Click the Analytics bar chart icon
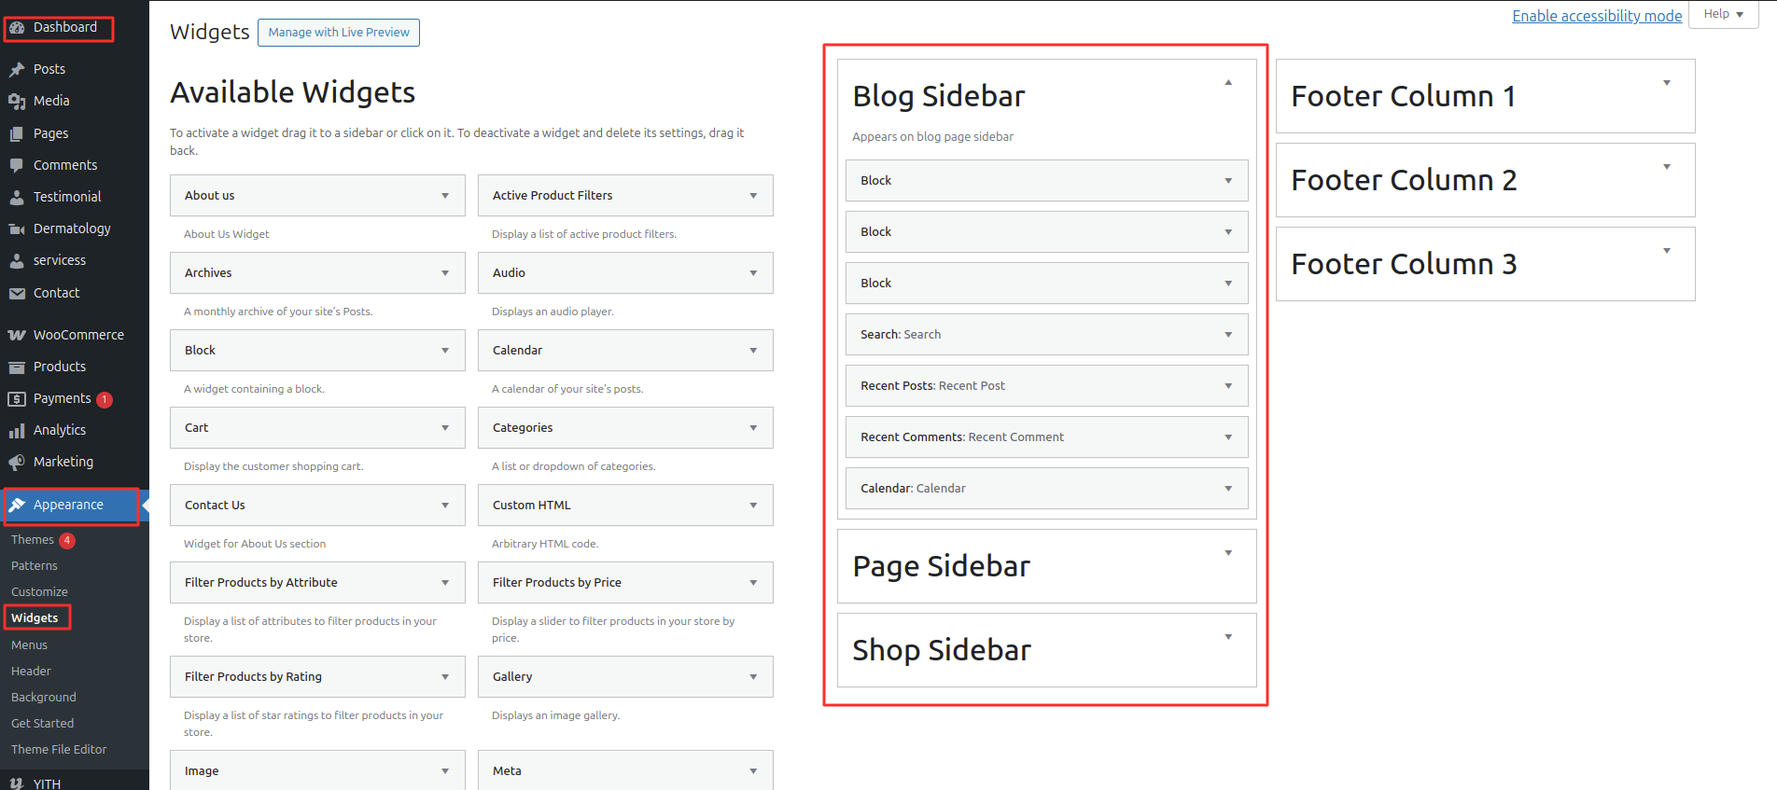Image resolution: width=1777 pixels, height=790 pixels. [17, 430]
